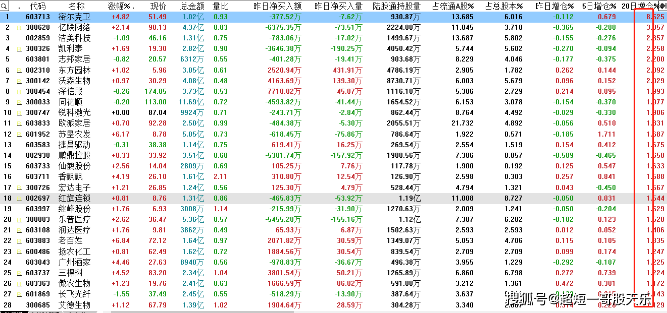Click the R marker beside 300454 深信服
The height and width of the screenshot is (313, 667).
[x=19, y=92]
